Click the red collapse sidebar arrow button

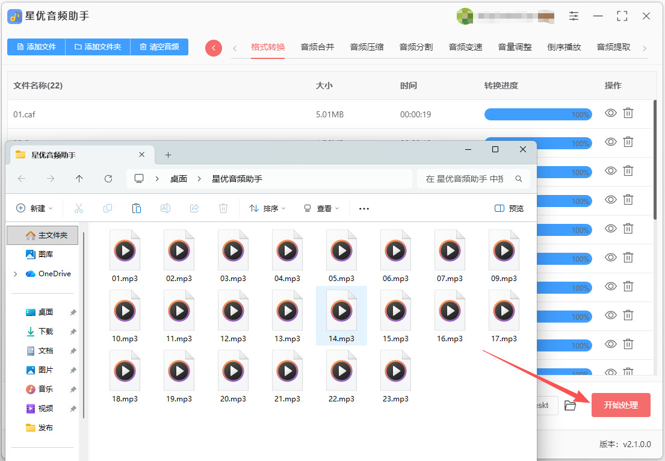(213, 48)
